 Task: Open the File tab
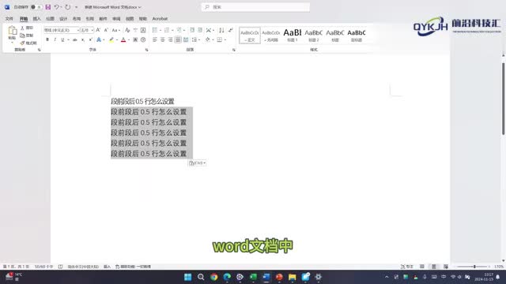[9, 19]
